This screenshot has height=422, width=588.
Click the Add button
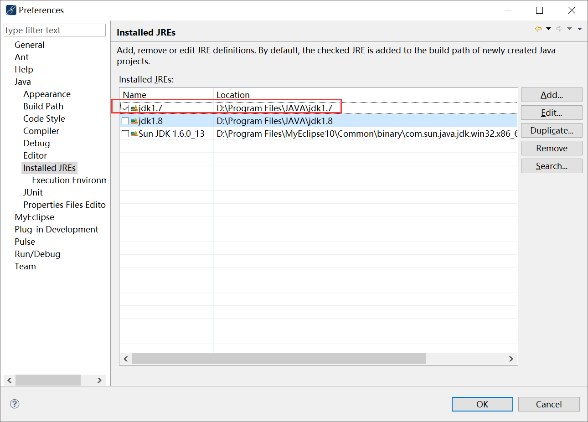point(552,95)
